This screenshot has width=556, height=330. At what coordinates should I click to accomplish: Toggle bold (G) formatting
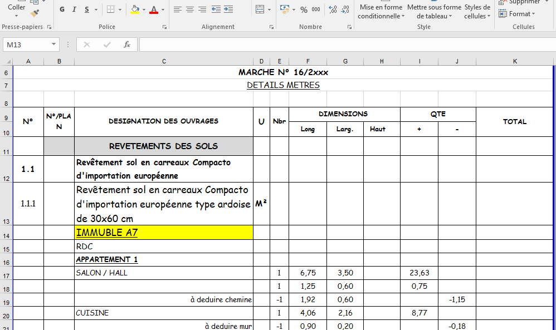pos(62,9)
